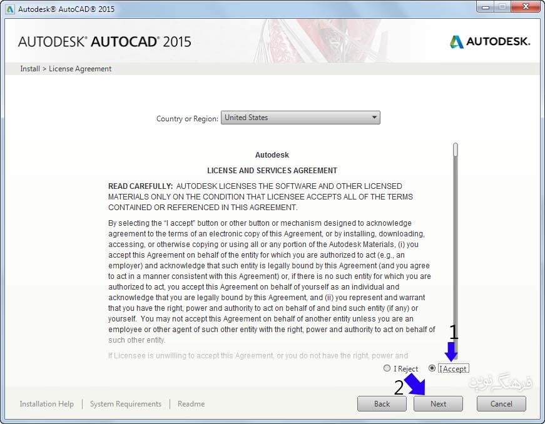Viewport: 545px width, 424px height.
Task: Click the License Agreement breadcrumb text
Action: tap(80, 69)
